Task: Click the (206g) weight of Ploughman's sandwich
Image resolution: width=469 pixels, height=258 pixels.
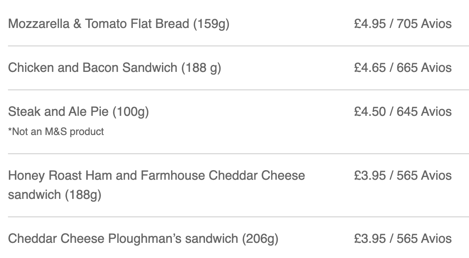Action: (260, 239)
